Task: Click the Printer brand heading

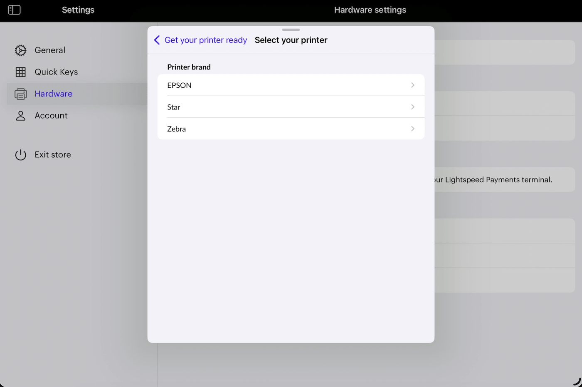Action: pyautogui.click(x=189, y=67)
